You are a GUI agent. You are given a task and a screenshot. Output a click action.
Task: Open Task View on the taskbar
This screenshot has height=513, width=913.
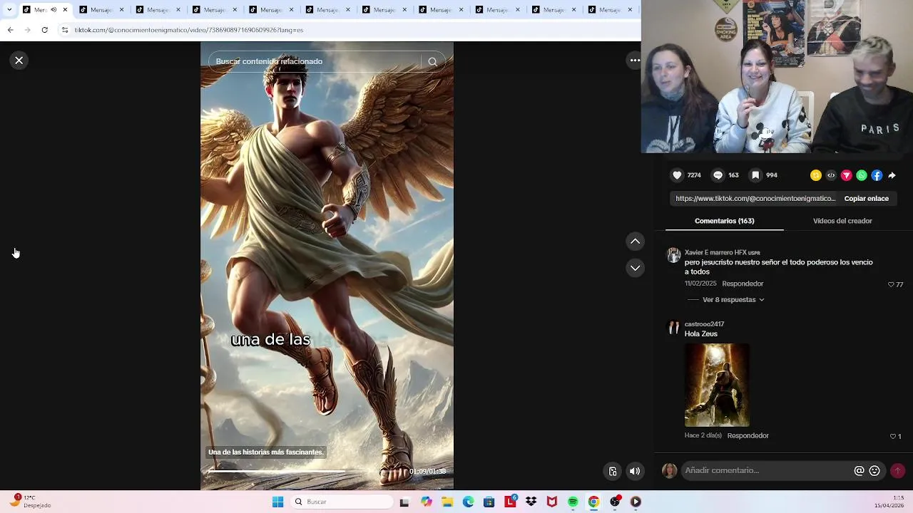tap(404, 502)
